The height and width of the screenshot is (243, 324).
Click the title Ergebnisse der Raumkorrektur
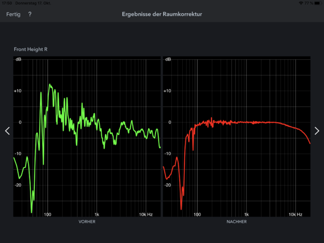pos(162,14)
